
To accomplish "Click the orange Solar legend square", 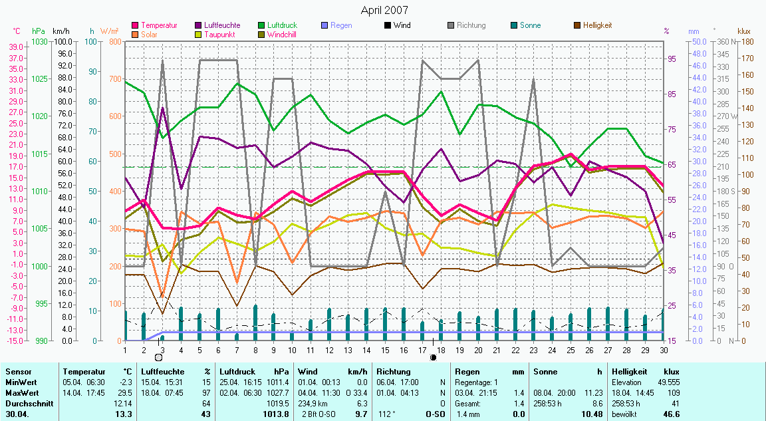I will click(136, 34).
